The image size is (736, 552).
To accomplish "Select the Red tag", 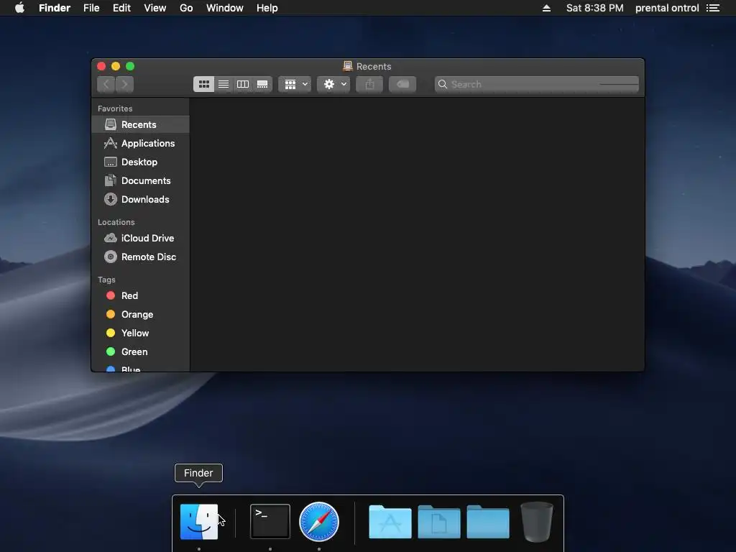I will point(140,295).
